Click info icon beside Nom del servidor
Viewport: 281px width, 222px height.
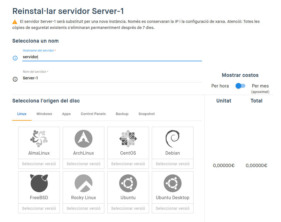(x=15, y=79)
